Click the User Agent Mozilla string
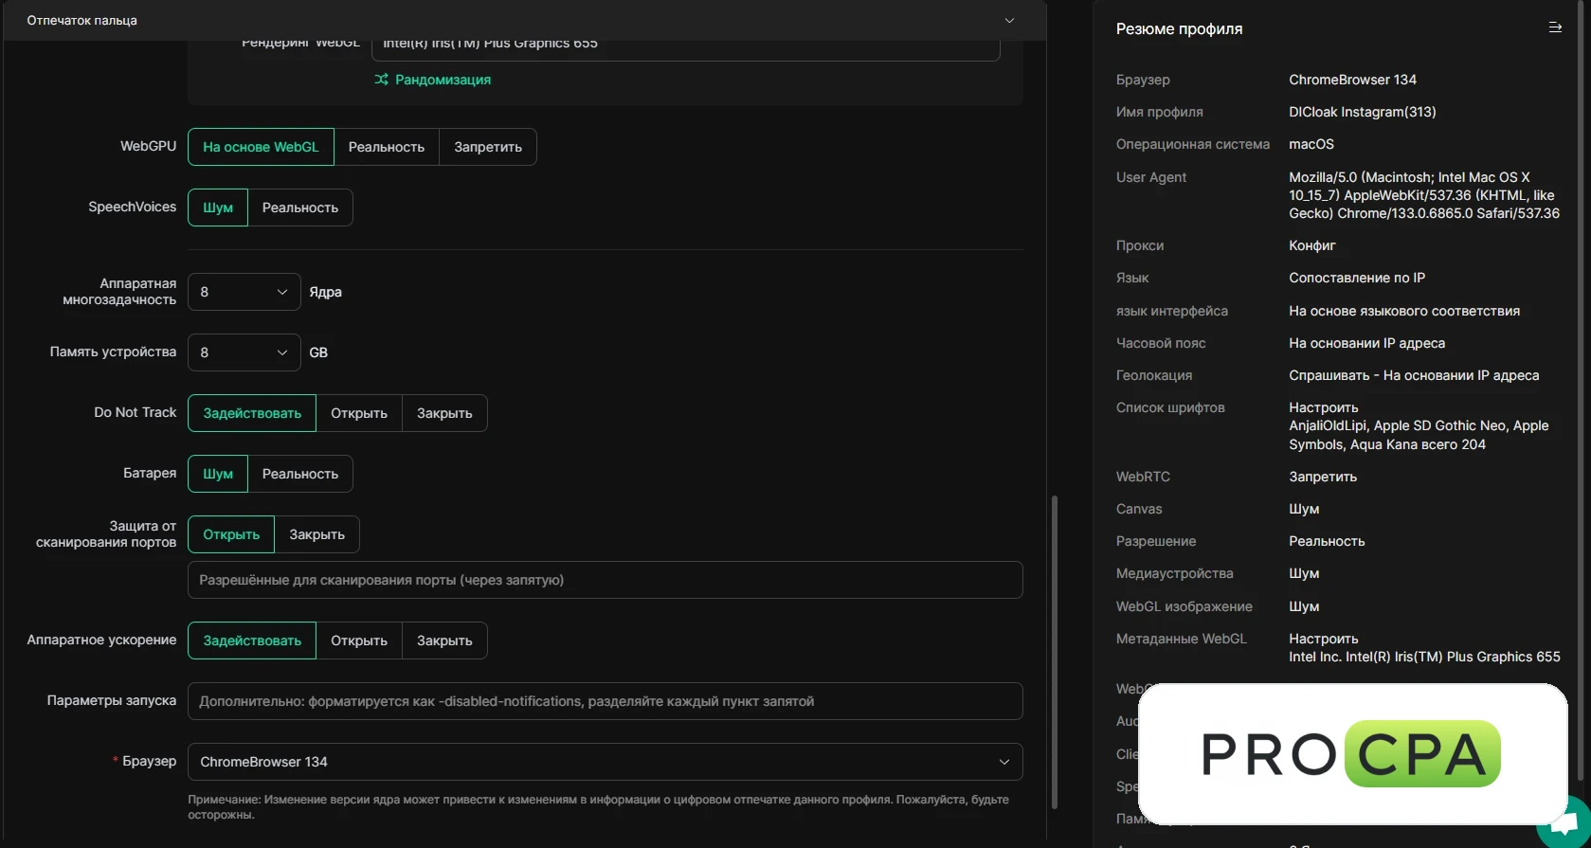 1424,195
